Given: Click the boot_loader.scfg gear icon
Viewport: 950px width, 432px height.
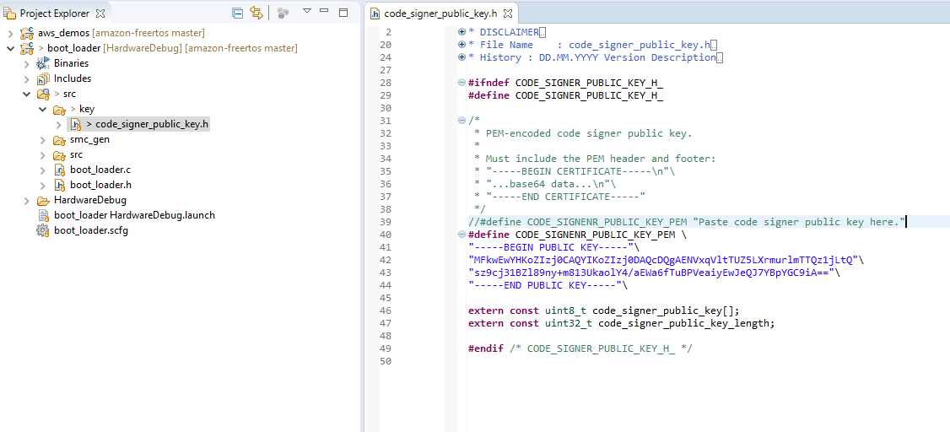Looking at the screenshot, I should coord(43,230).
